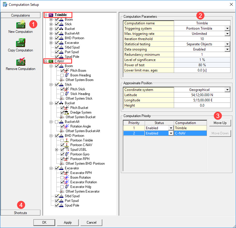Enable the Boom Heading checkbox

coord(62,75)
